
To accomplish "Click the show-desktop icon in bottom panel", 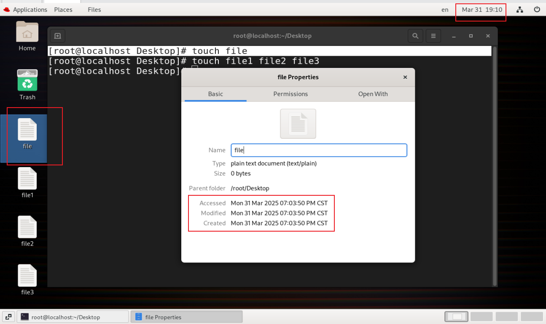I will [x=8, y=317].
